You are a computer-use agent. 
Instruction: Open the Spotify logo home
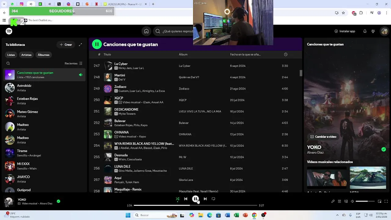click(9, 31)
